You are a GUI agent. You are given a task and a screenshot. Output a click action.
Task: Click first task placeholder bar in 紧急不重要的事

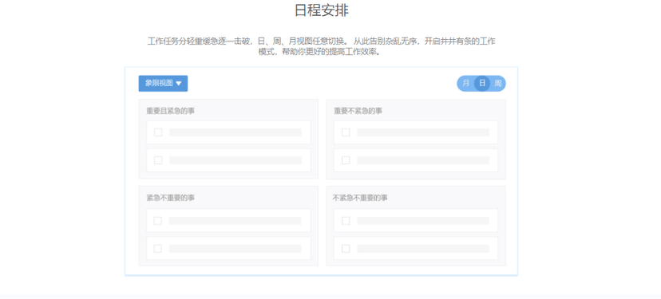pyautogui.click(x=236, y=221)
